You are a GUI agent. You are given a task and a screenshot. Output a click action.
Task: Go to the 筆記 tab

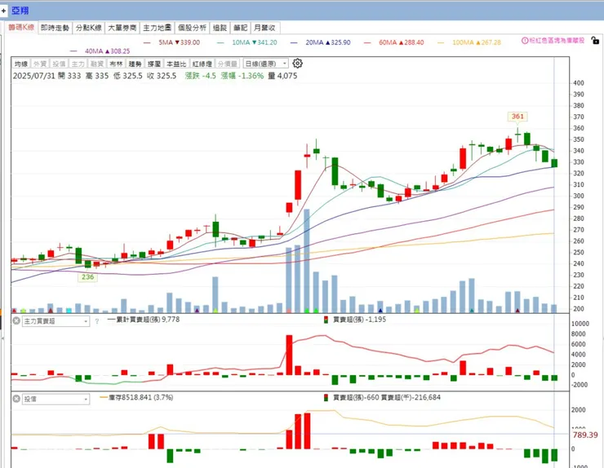(240, 28)
